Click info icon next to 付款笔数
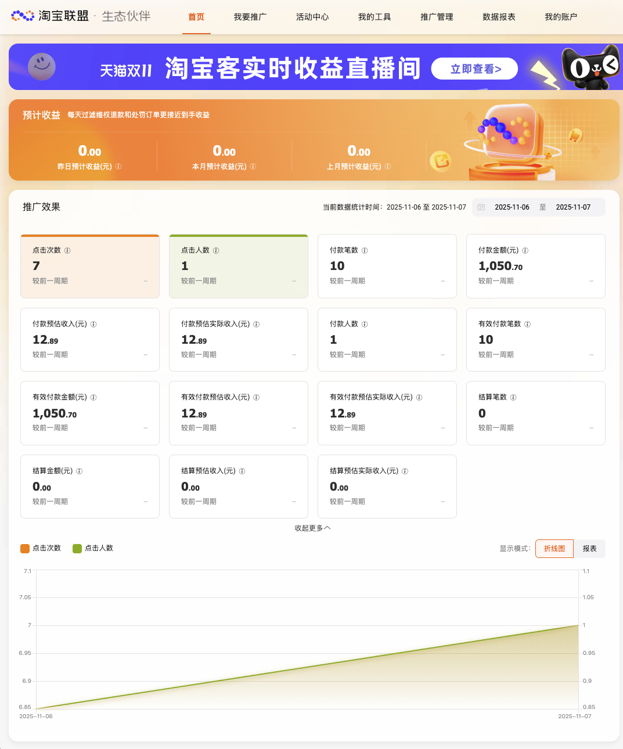623x749 pixels. pos(365,251)
